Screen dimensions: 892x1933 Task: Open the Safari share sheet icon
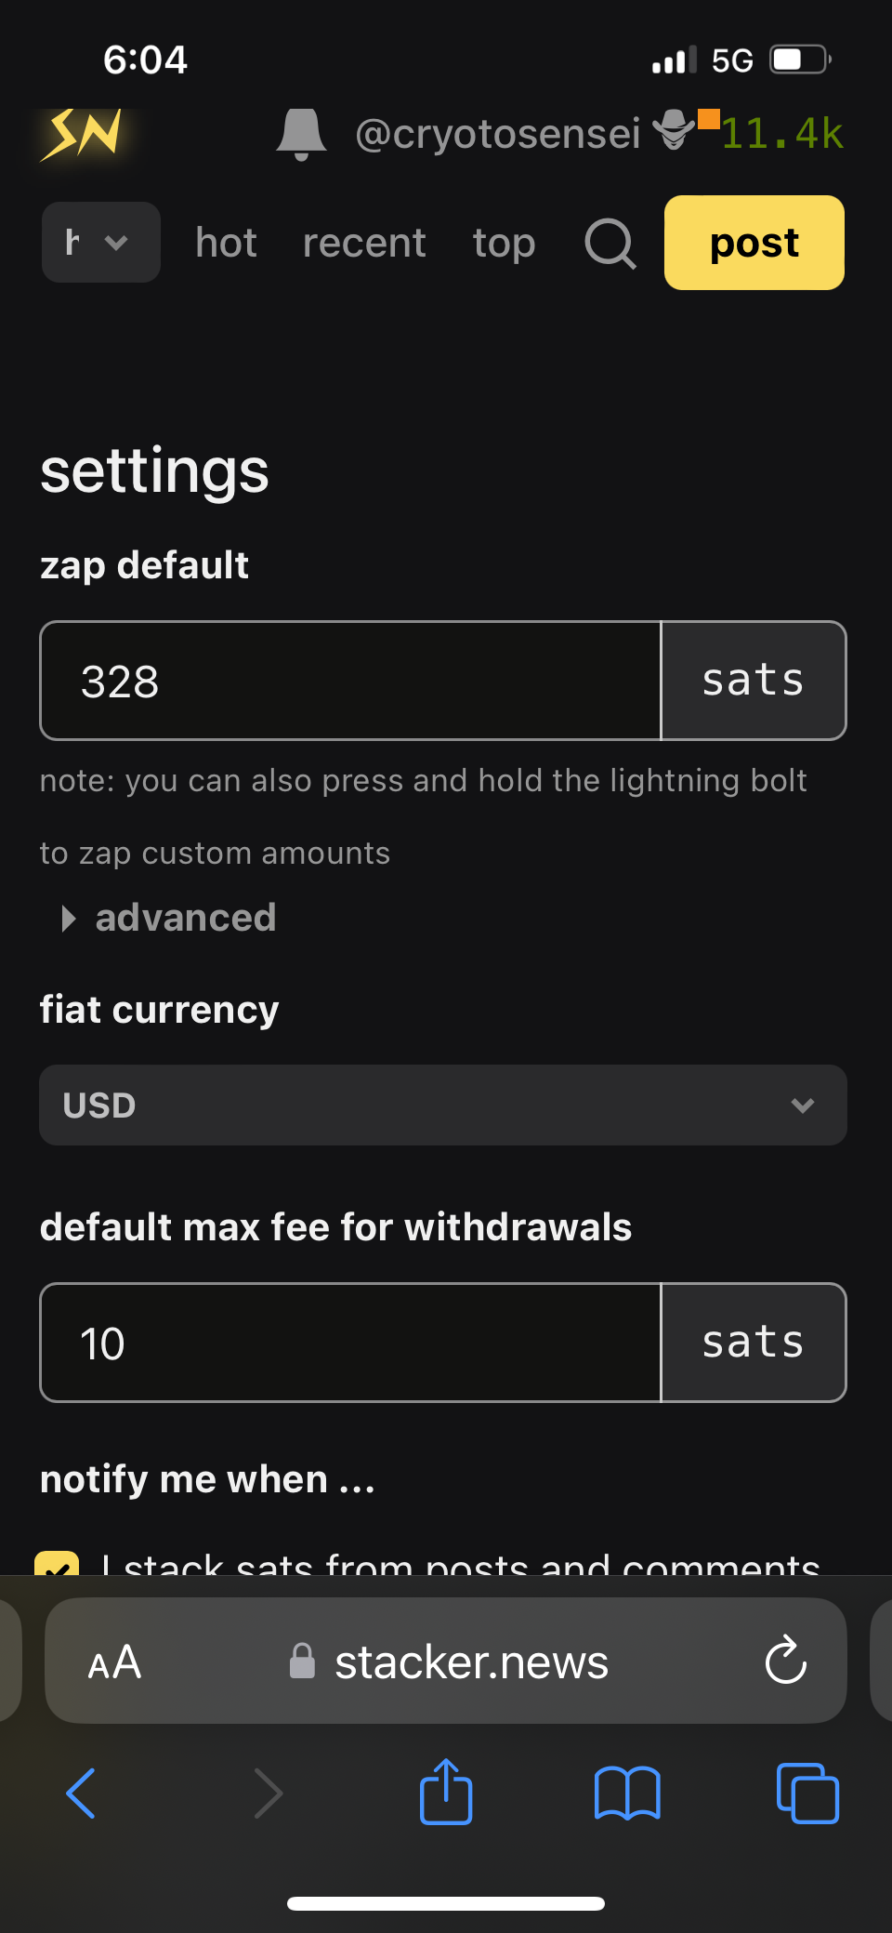tap(446, 1792)
